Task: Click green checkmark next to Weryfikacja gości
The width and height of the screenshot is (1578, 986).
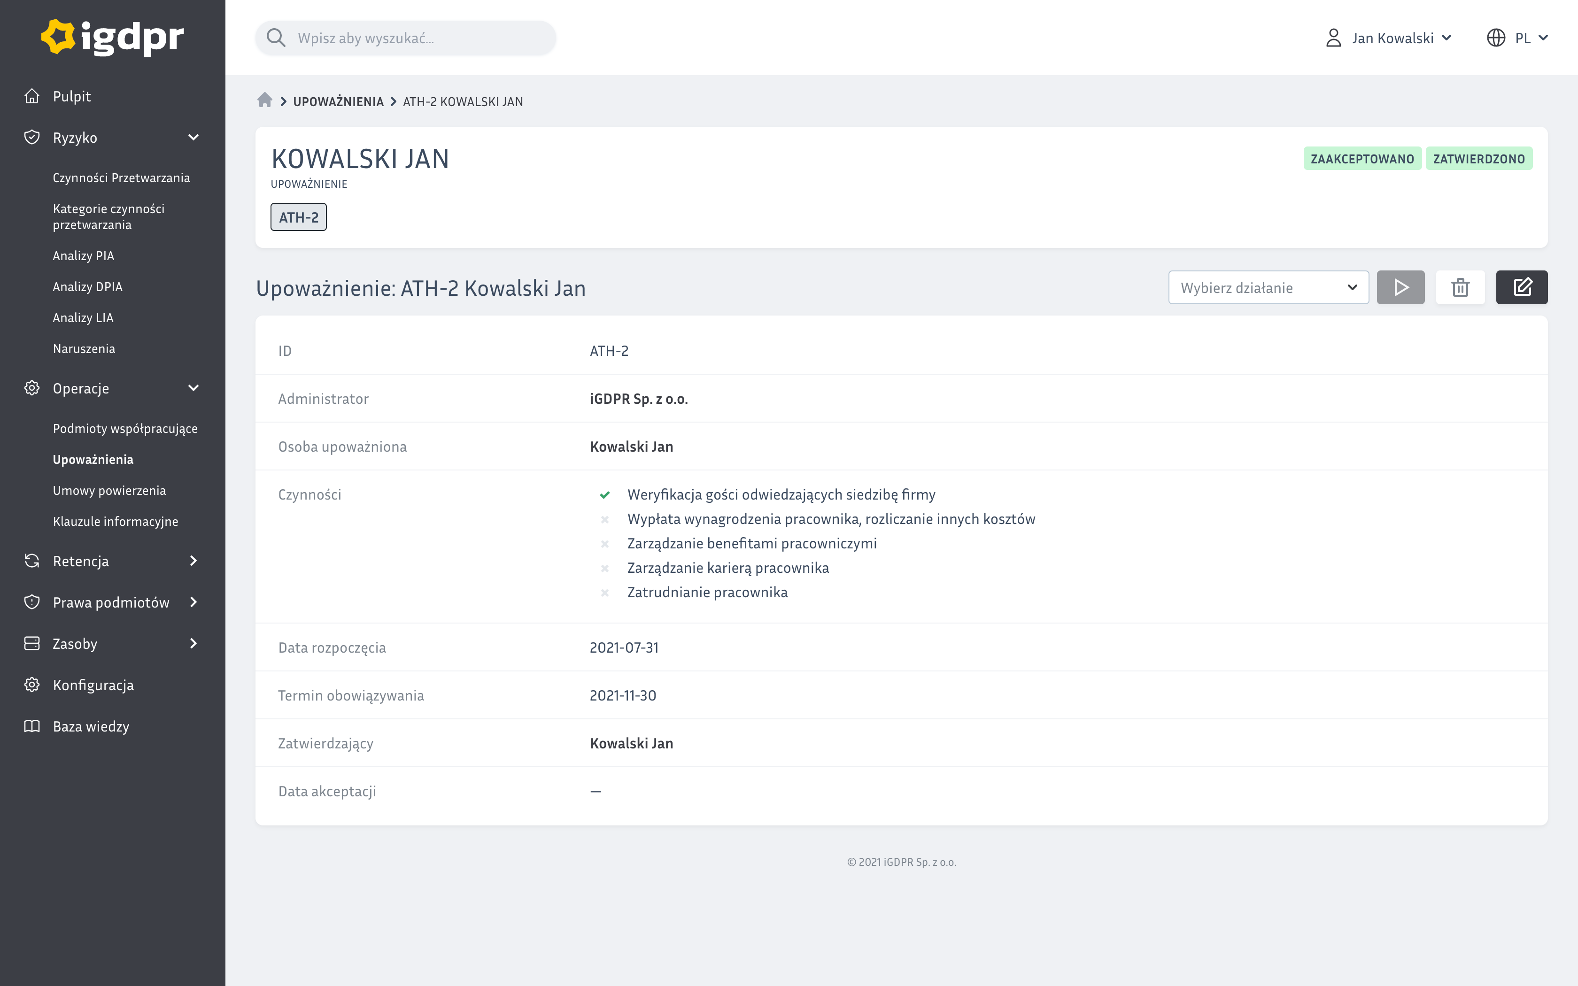Action: tap(605, 495)
